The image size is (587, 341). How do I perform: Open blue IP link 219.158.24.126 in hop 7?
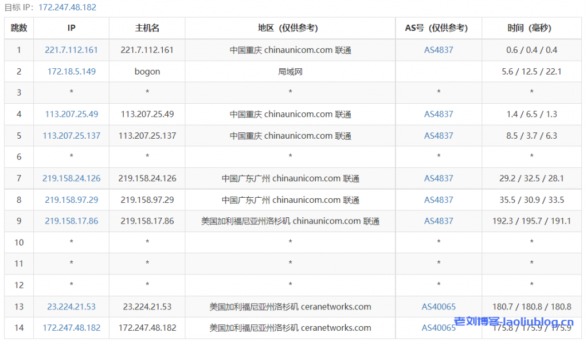tap(71, 178)
